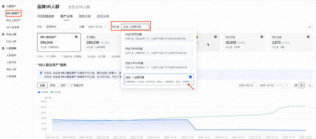
Task: Switch to the R3价值贡献 tab
Action: [x=46, y=17]
